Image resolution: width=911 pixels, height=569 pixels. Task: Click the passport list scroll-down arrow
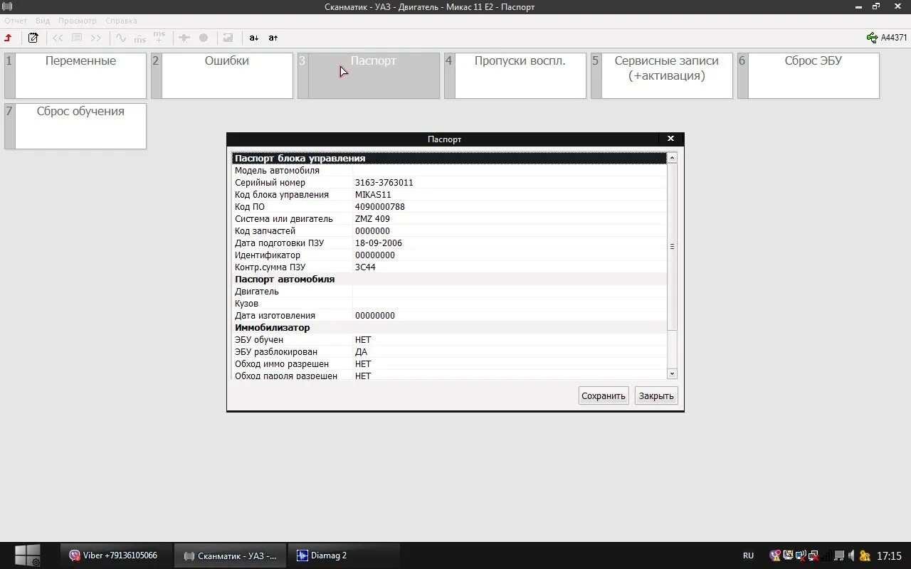672,373
